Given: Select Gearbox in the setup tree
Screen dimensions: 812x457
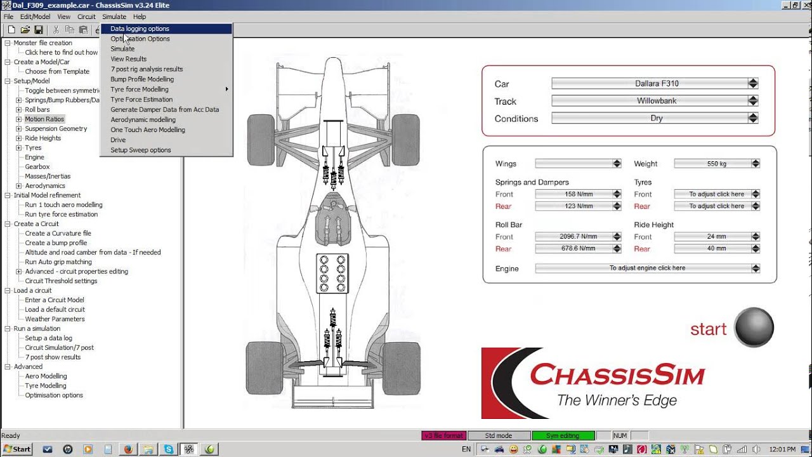Looking at the screenshot, I should click(37, 167).
